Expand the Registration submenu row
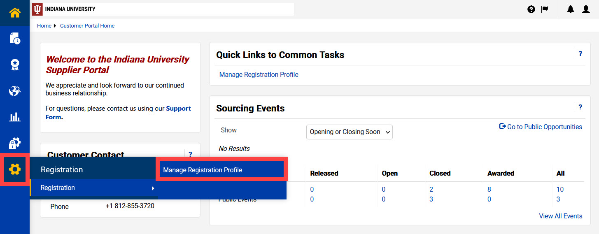Screen dimensions: 599x234 click(94, 188)
